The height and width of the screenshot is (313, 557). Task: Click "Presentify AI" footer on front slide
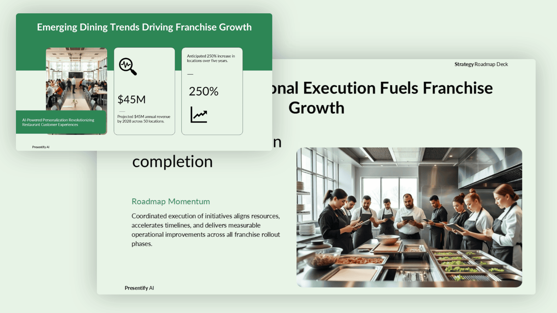(41, 147)
